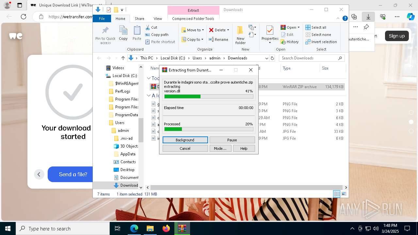The image size is (418, 235).
Task: Click the Paste ribbon icon
Action: click(x=137, y=33)
